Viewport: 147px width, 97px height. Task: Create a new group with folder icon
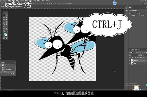point(141,90)
